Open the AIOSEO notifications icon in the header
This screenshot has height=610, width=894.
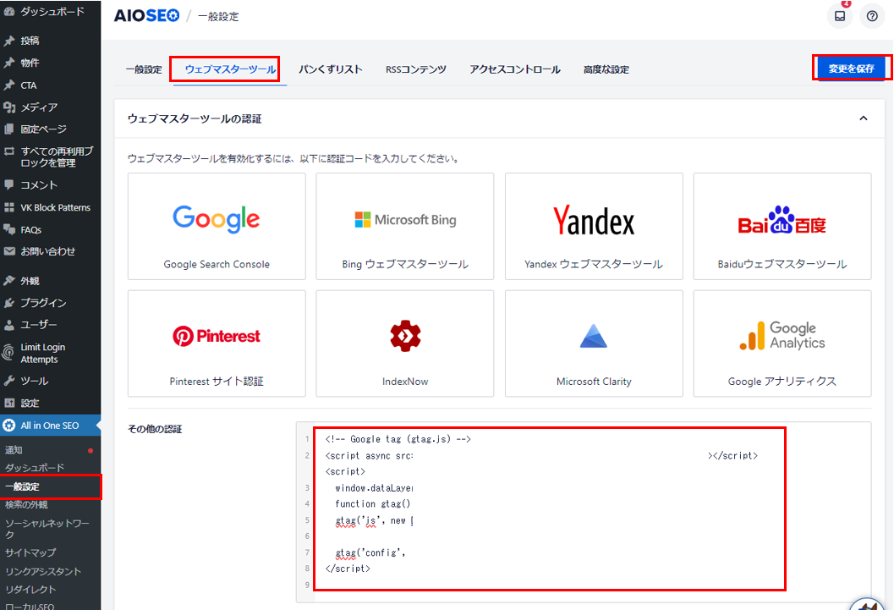(840, 16)
